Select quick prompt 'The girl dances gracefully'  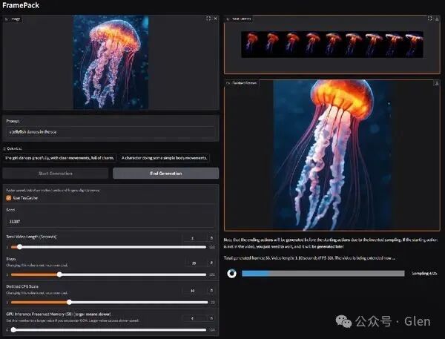click(59, 158)
